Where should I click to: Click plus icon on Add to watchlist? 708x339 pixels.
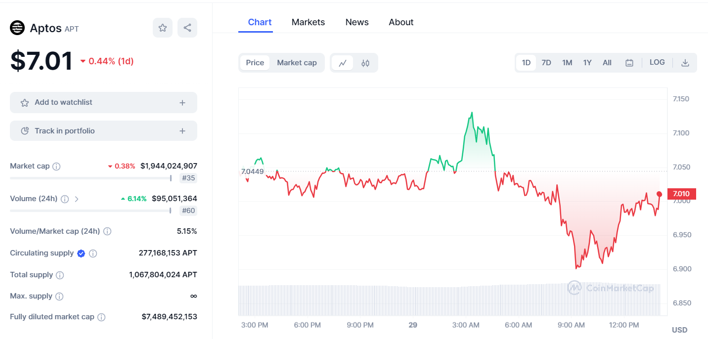coord(182,103)
